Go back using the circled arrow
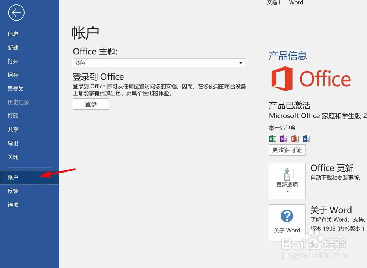The width and height of the screenshot is (367, 268). pyautogui.click(x=16, y=12)
